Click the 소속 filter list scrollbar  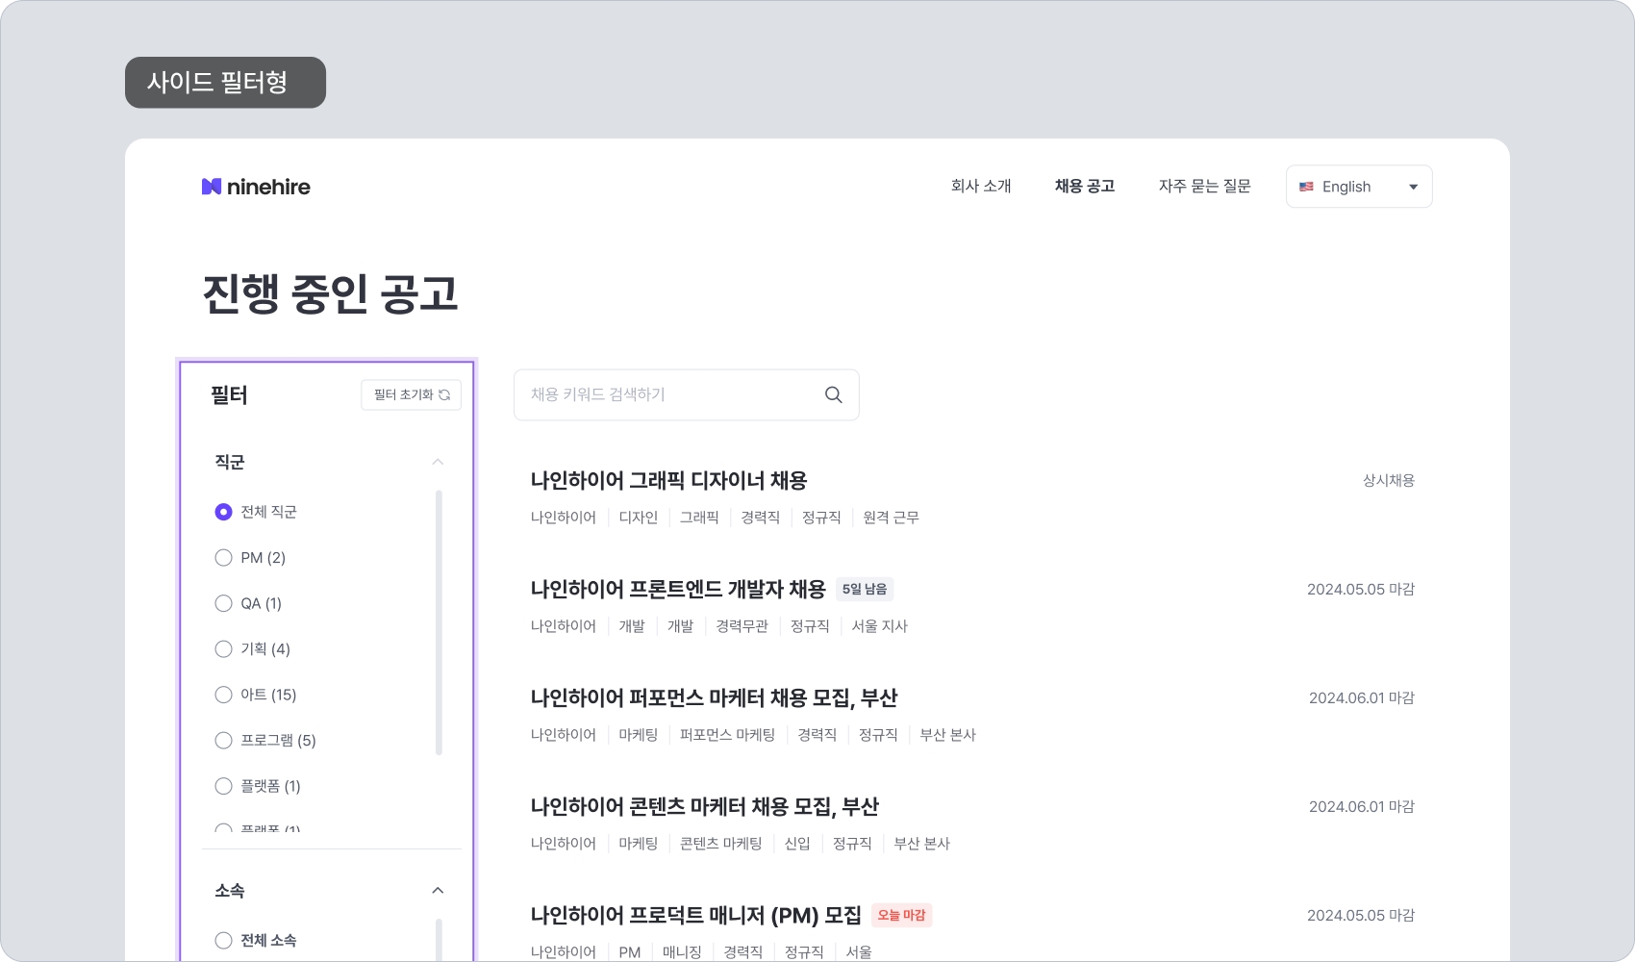pos(439,940)
